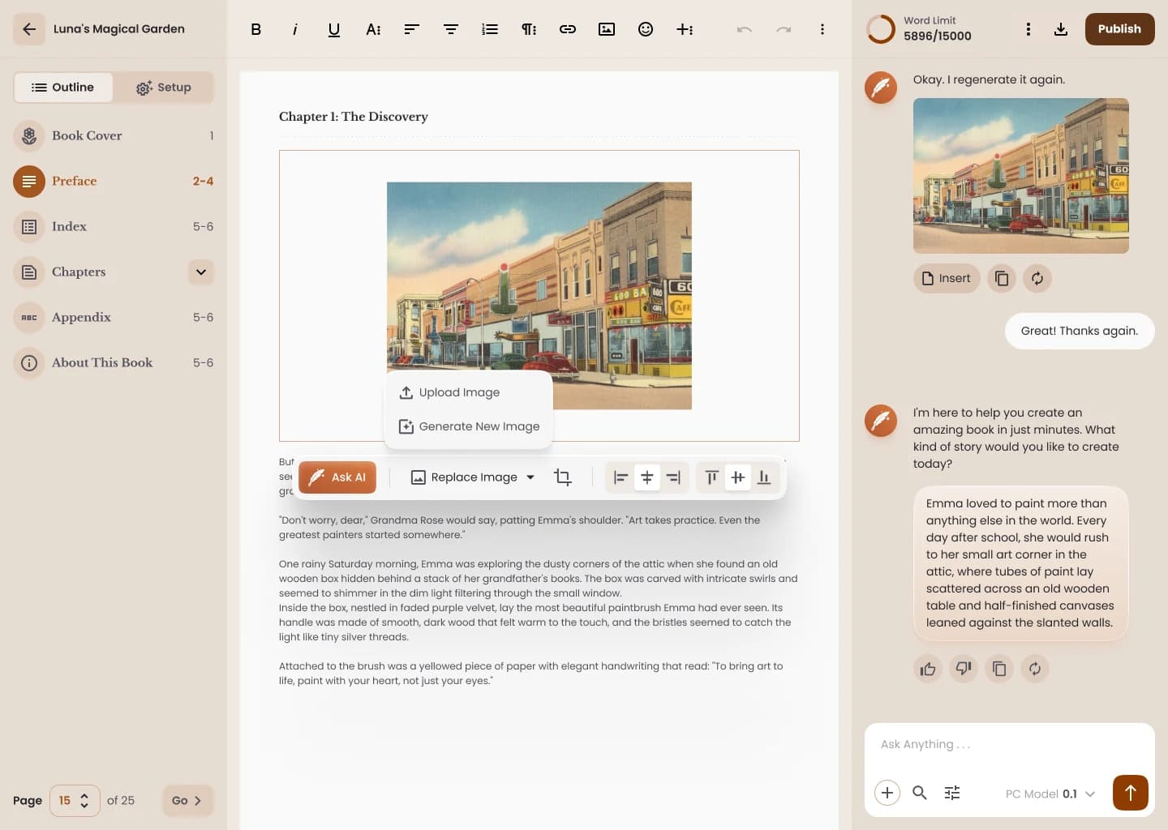Open word limit panel more options
Viewport: 1168px width, 830px height.
1028,29
